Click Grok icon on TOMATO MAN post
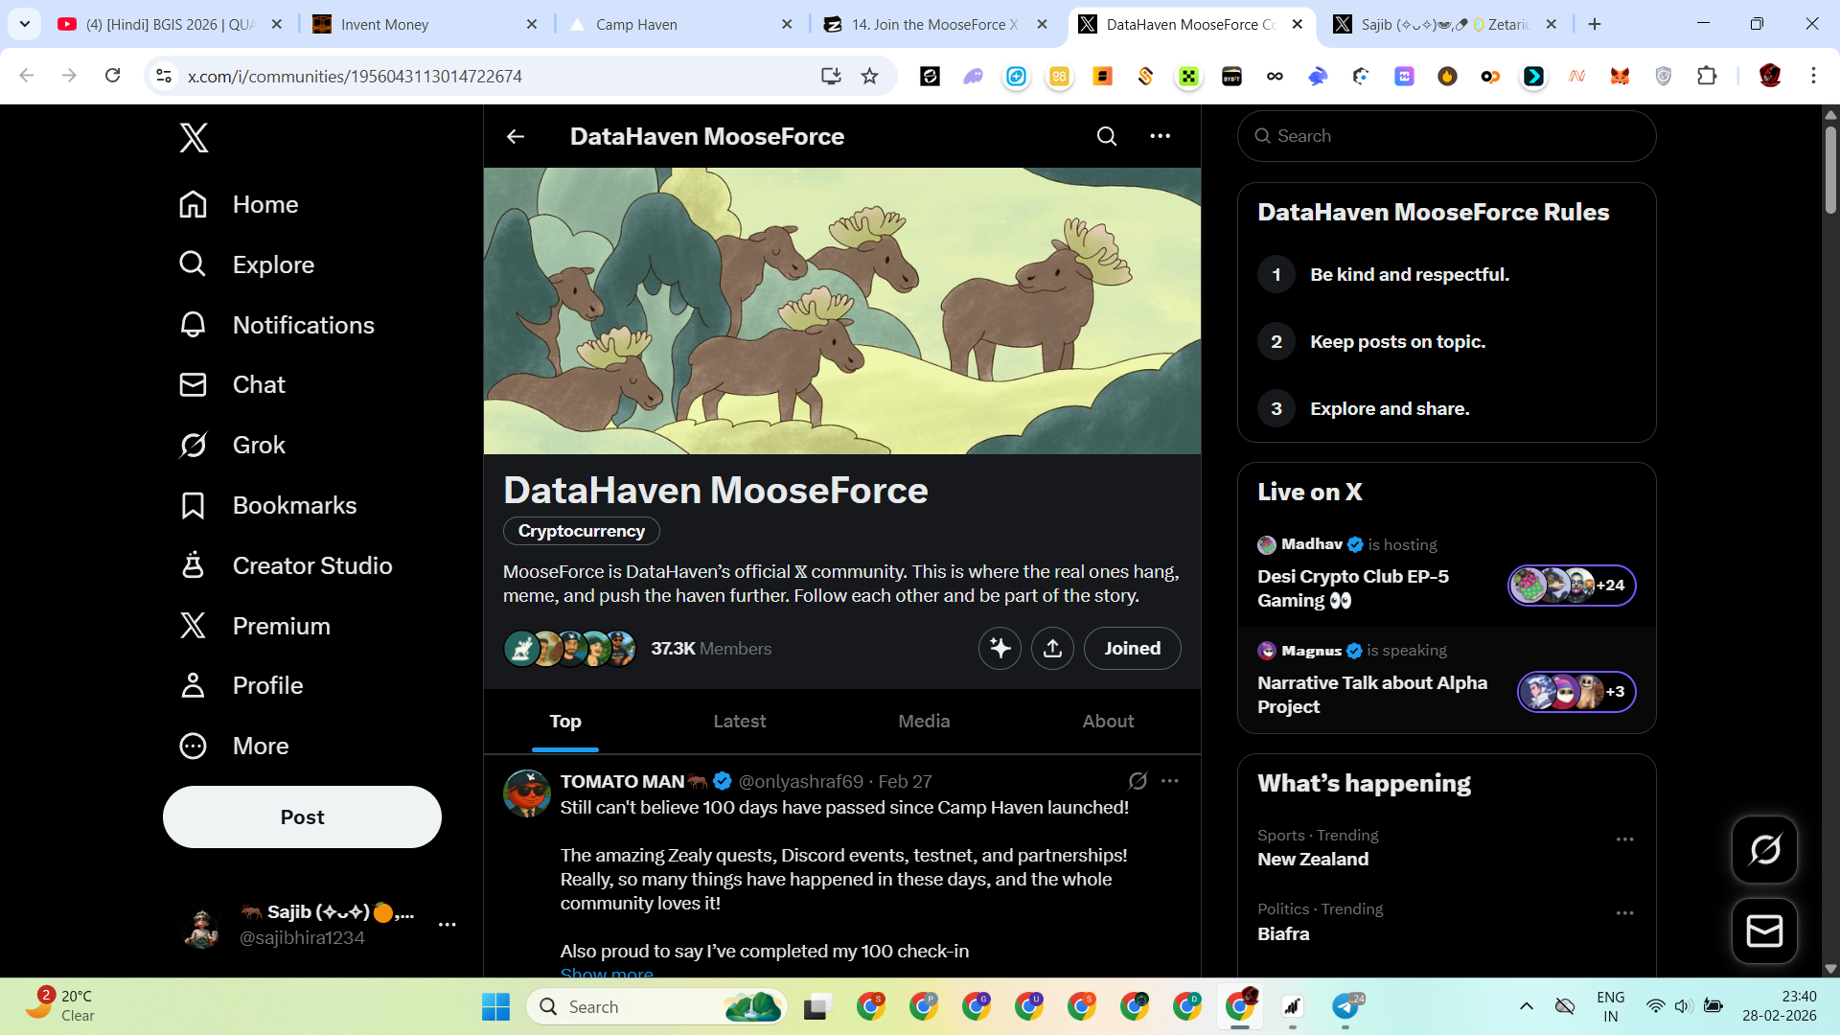This screenshot has width=1840, height=1035. [1138, 781]
